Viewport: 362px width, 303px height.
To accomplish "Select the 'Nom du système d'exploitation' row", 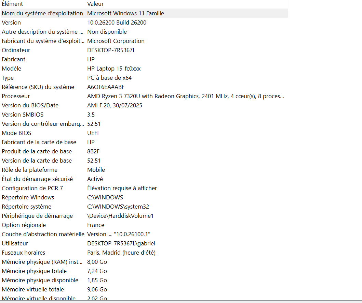I will click(145, 13).
